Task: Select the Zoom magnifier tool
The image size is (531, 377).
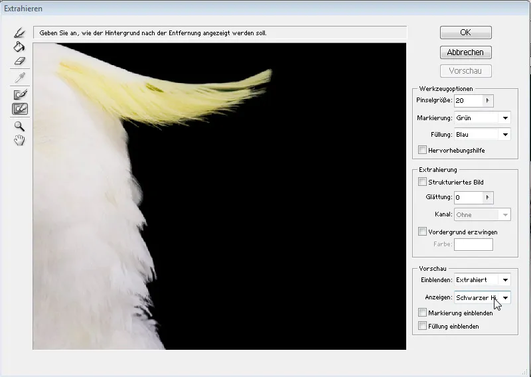Action: (19, 125)
